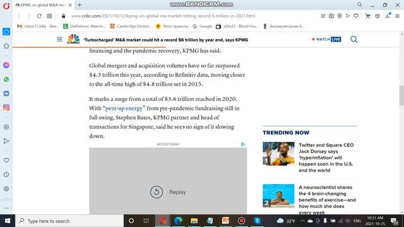Open the Definitions, Meanin... bookmark
Image resolution: width=404 pixels, height=227 pixels.
tap(85, 26)
